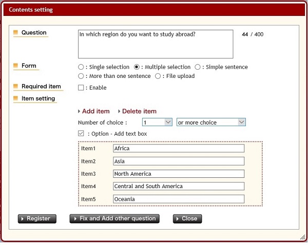Enable the Required item checkbox
This screenshot has height=245, width=308.
[81, 88]
